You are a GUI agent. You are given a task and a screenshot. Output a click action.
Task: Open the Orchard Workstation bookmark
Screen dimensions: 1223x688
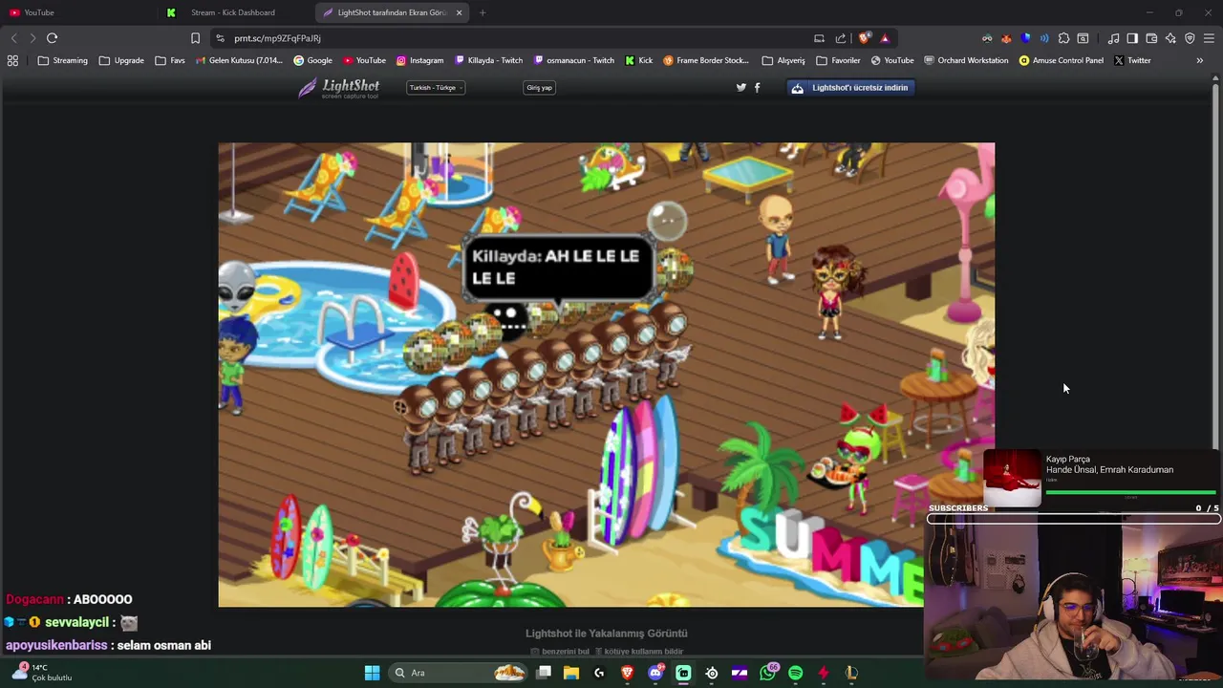(x=965, y=60)
